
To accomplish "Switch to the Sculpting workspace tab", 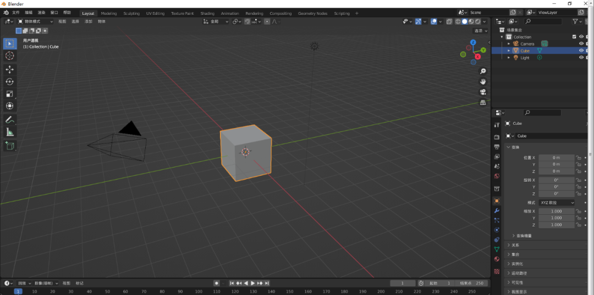I will 131,13.
